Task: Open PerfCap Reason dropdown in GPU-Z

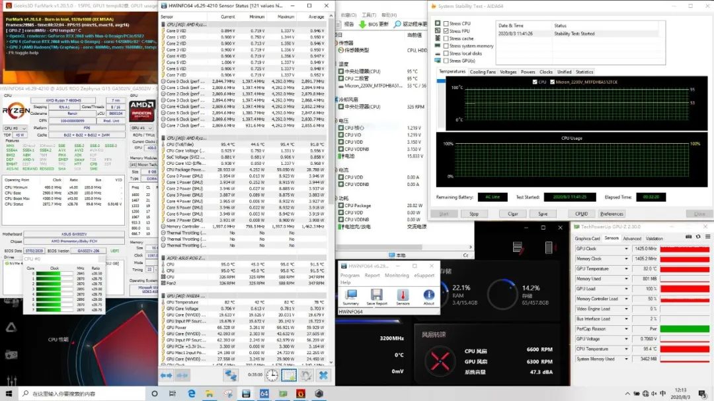Action: pos(626,329)
